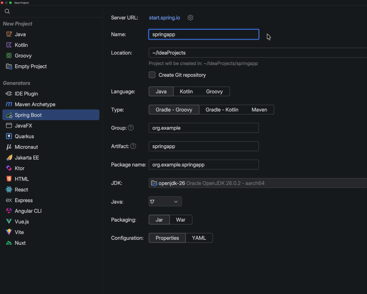Viewport: 367px width, 294px height.
Task: Set language to Groovy
Action: click(x=214, y=91)
